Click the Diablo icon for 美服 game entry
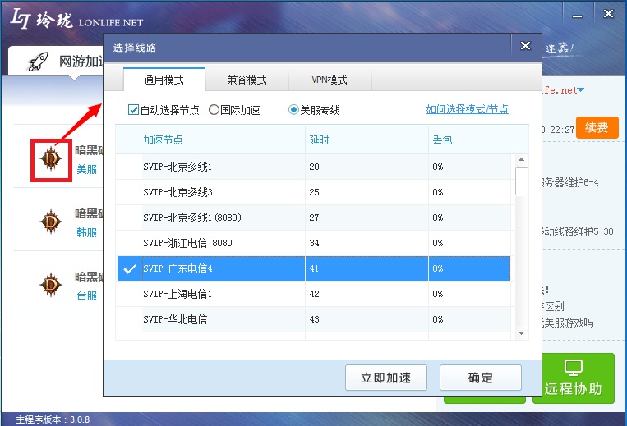 coord(51,159)
